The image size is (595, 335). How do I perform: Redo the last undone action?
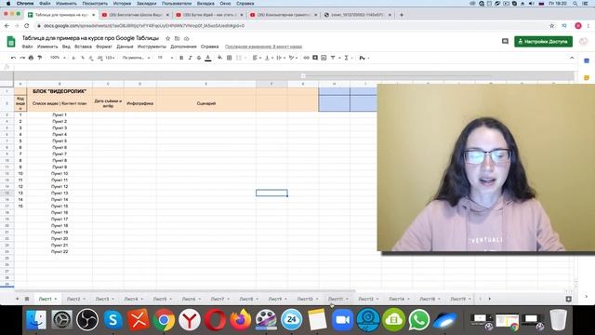coord(22,58)
